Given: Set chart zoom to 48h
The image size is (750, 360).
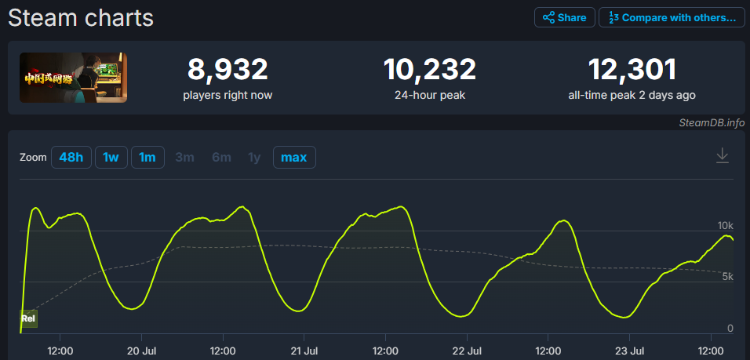Looking at the screenshot, I should 71,158.
